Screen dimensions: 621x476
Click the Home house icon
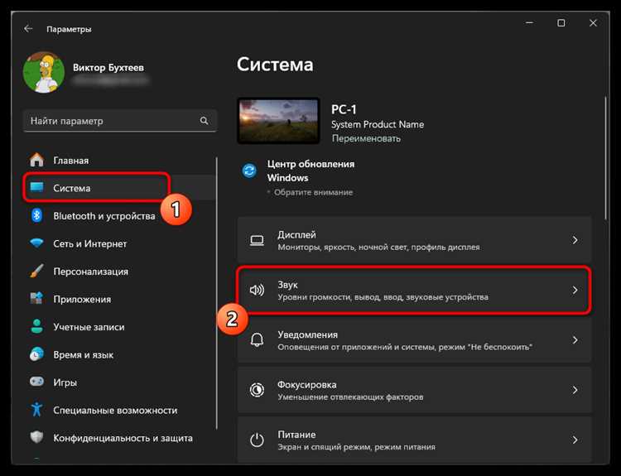36,160
